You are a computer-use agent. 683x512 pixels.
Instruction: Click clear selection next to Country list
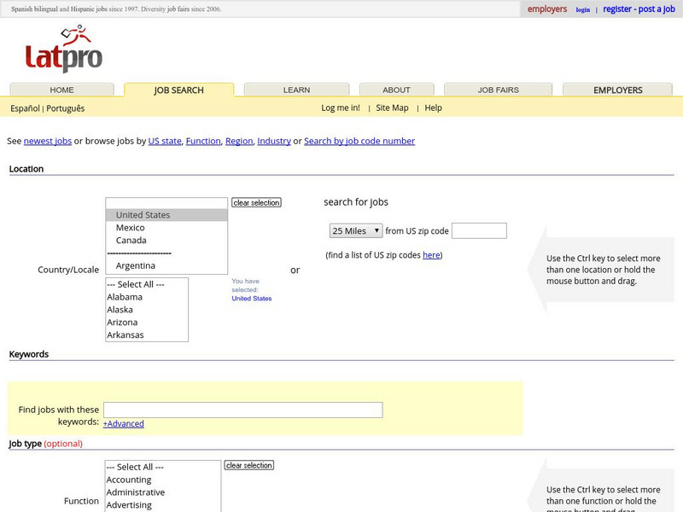[254, 202]
